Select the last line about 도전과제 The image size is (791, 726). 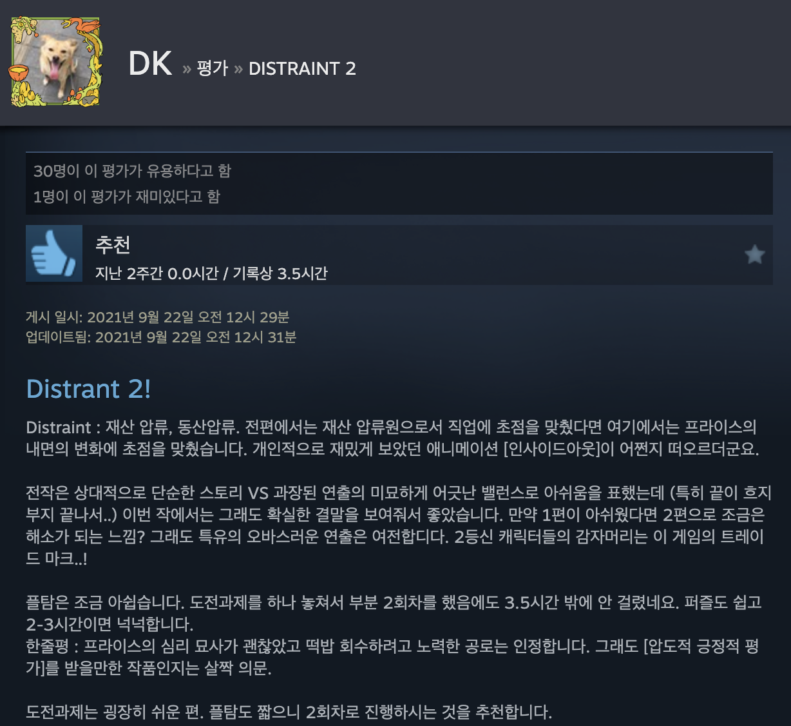coord(289,712)
